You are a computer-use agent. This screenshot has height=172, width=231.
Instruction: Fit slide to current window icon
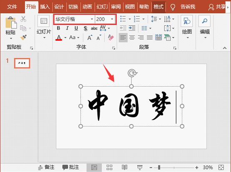point(221,167)
